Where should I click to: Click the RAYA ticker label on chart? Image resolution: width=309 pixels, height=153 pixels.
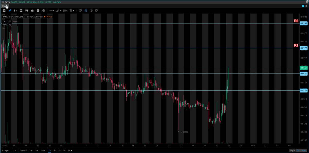[5, 17]
